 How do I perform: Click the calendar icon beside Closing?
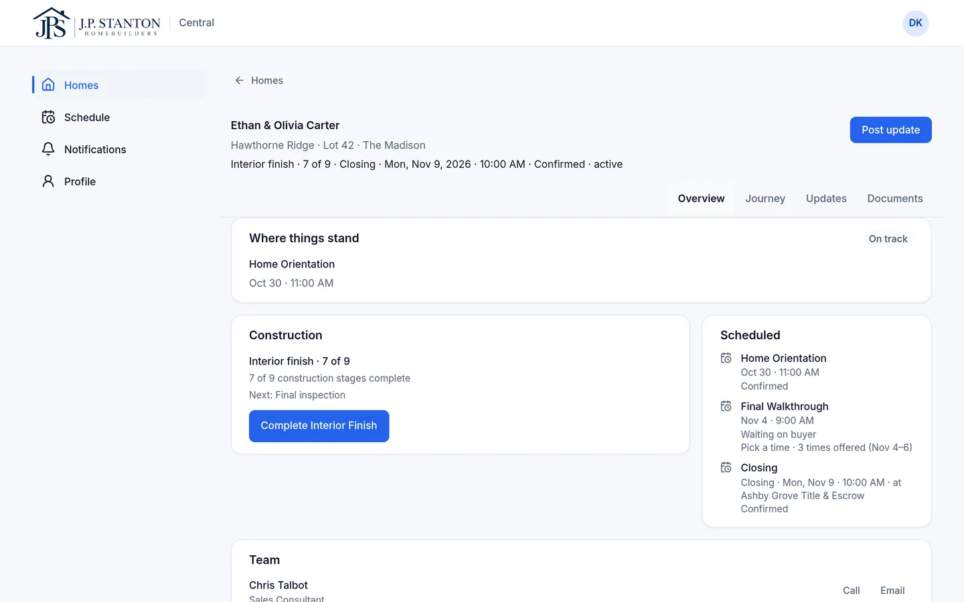click(726, 468)
